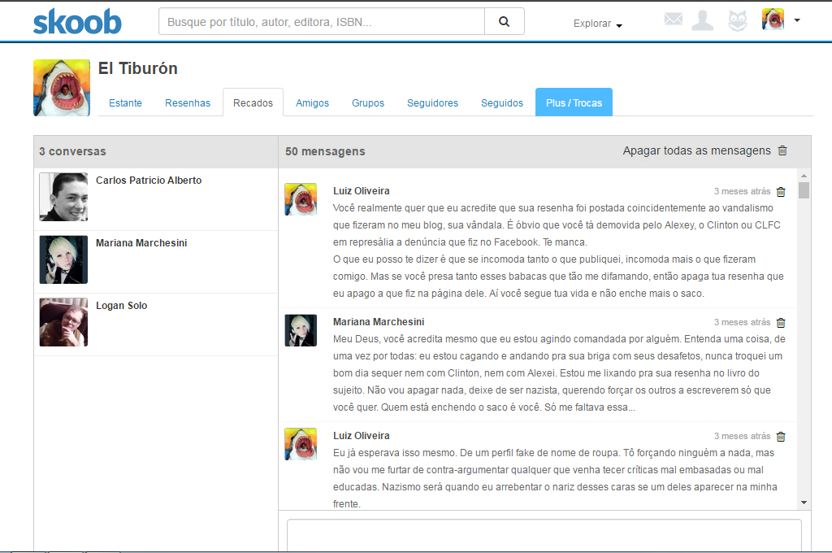Click Luiz Oliveira name on perfil fake message
The height and width of the screenshot is (553, 832).
362,436
